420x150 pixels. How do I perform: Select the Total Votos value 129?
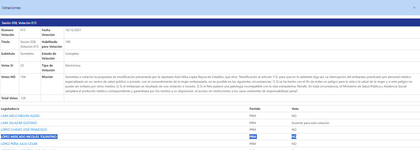(x=23, y=98)
